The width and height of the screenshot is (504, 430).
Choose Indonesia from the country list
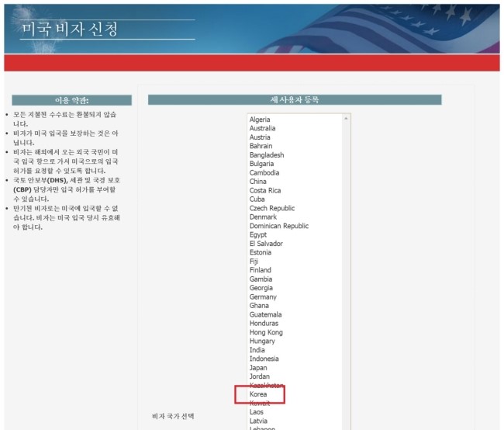coord(264,359)
